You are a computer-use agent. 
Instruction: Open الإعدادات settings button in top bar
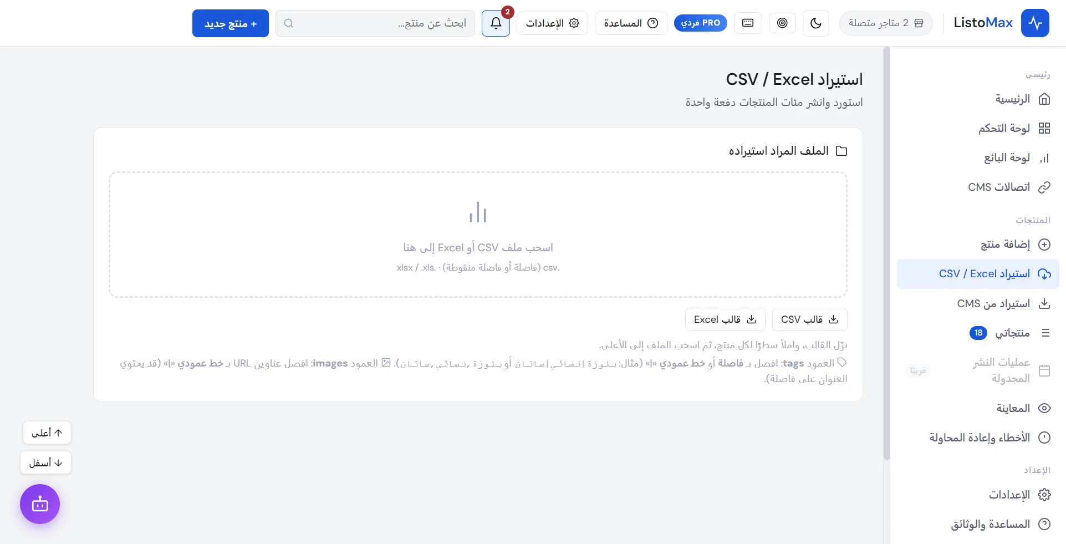click(x=552, y=23)
